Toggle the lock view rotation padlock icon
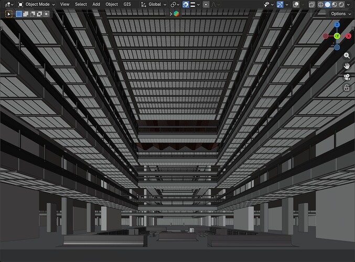This screenshot has width=355, height=262. coord(347,88)
